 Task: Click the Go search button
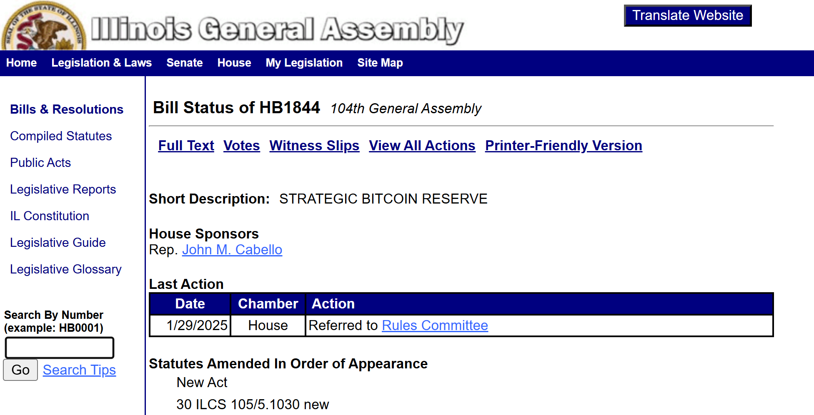(x=20, y=370)
